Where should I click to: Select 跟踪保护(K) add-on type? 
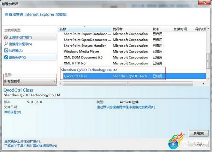(30, 57)
